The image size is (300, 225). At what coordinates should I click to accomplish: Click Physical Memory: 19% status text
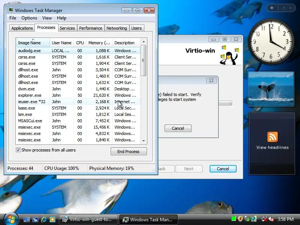(x=111, y=168)
